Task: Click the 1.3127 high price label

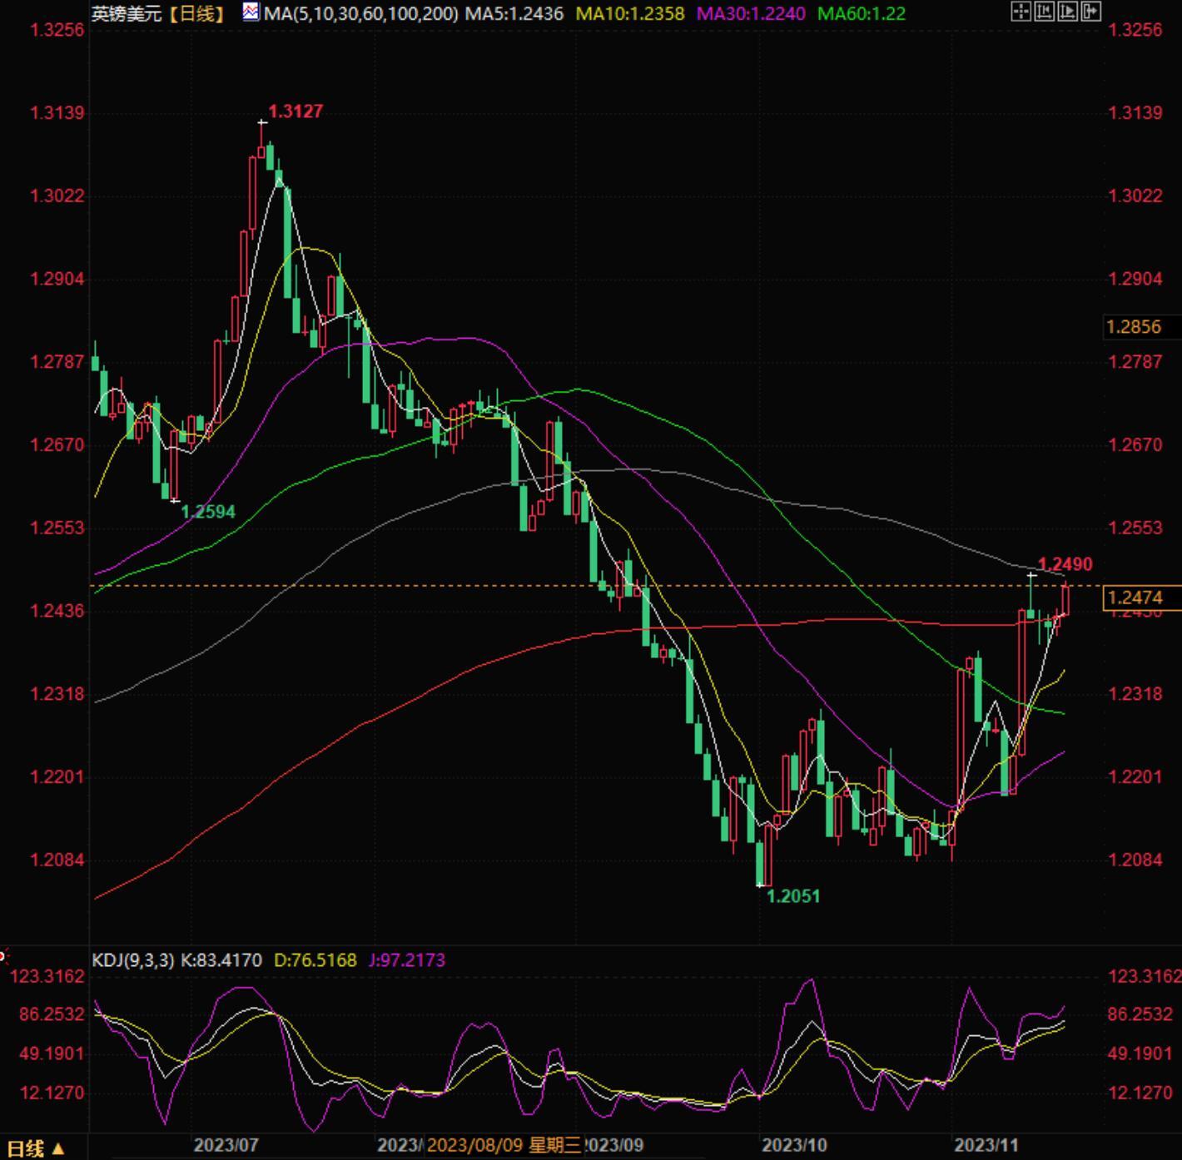Action: coord(295,112)
